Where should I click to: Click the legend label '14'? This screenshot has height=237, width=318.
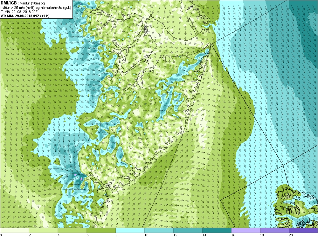tap(204, 235)
